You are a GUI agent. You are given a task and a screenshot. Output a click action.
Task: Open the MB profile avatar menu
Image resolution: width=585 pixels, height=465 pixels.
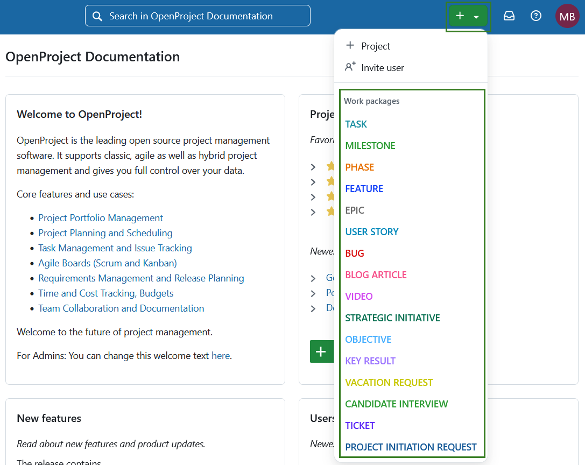(567, 16)
